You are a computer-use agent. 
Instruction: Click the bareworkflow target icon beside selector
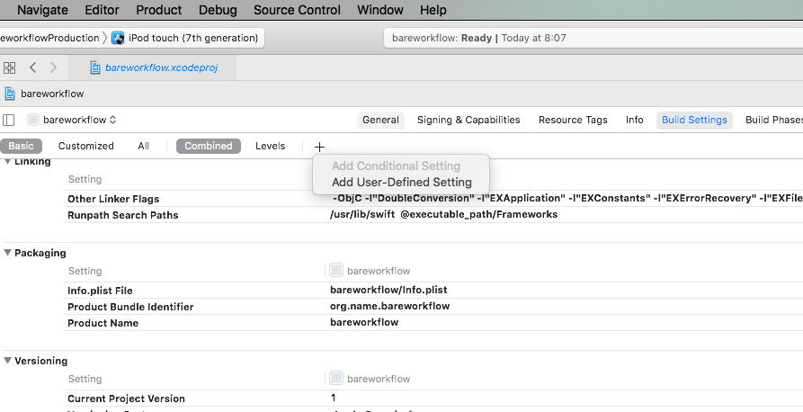33,120
